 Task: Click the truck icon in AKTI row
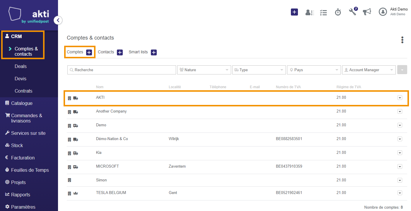coord(76,98)
